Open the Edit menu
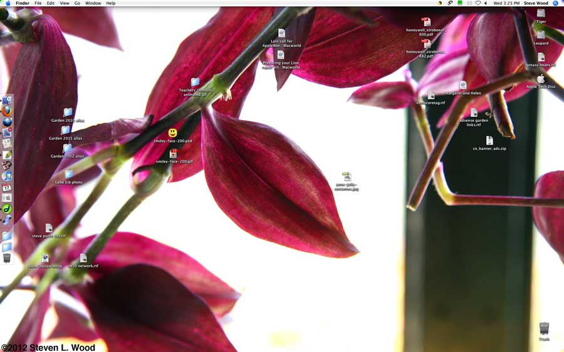This screenshot has width=564, height=352. point(51,3)
